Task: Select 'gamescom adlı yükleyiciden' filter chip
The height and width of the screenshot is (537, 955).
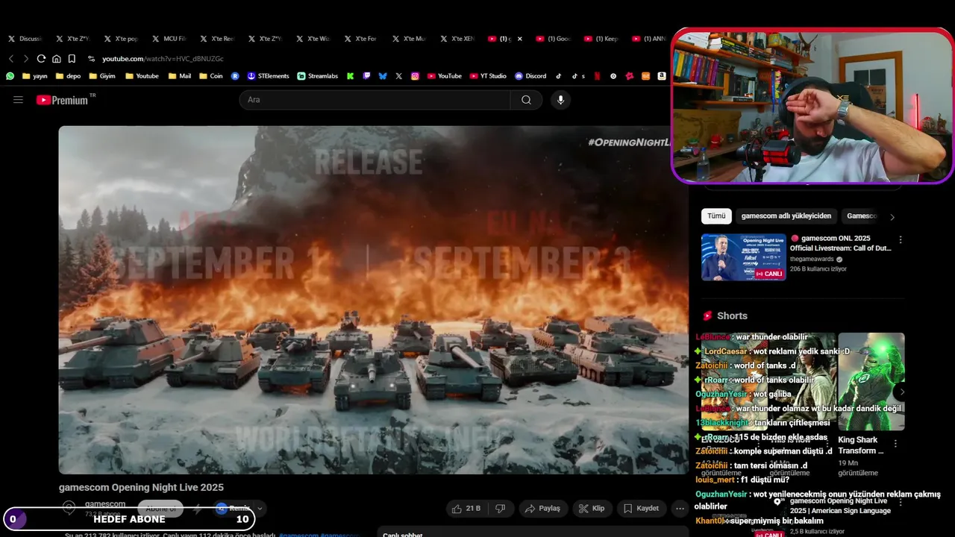Action: pyautogui.click(x=786, y=216)
